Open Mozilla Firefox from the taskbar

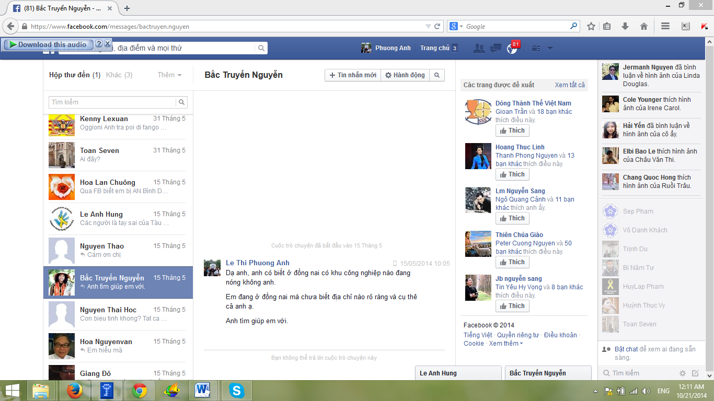point(75,391)
